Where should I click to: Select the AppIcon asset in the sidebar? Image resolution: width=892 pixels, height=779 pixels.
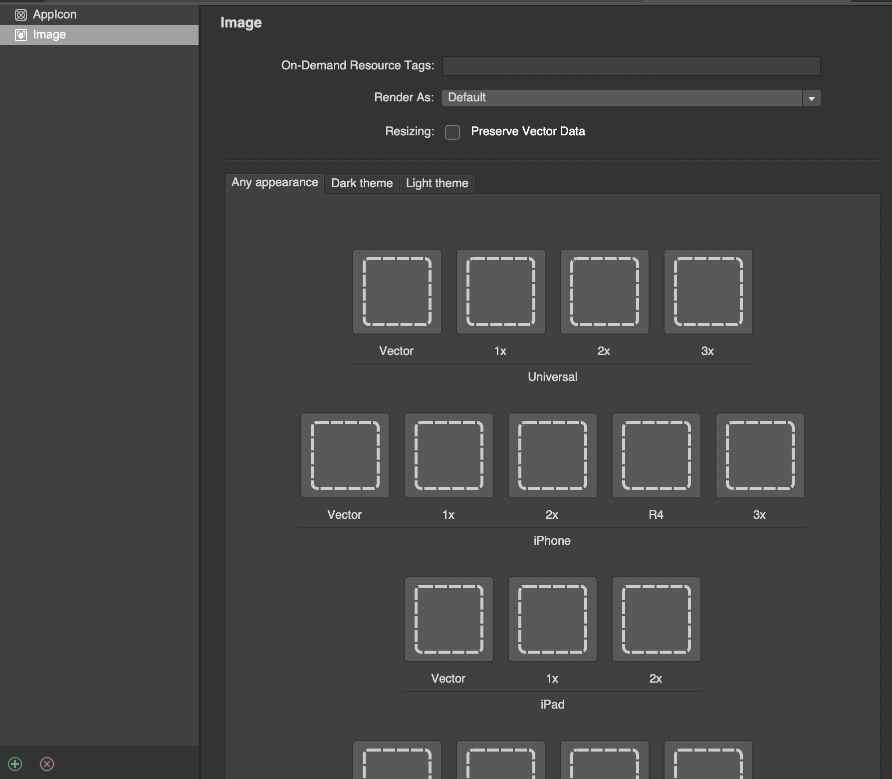click(x=99, y=14)
